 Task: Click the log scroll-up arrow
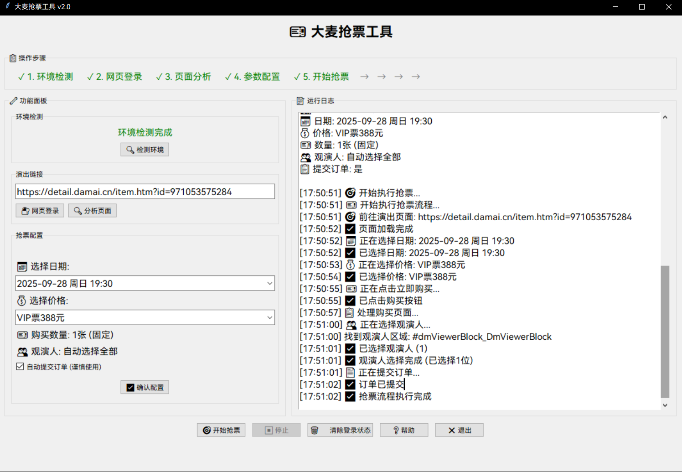665,118
